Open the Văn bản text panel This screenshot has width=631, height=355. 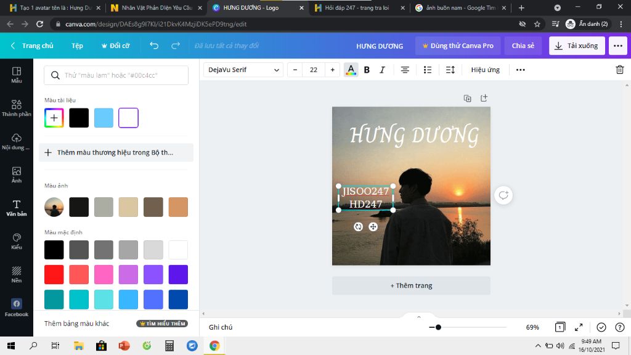(x=17, y=208)
